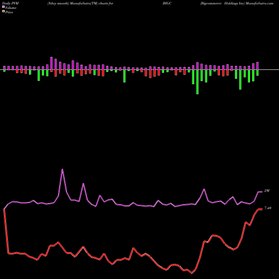
Task: Click the Price legend color swatch
Action: click(3, 12)
